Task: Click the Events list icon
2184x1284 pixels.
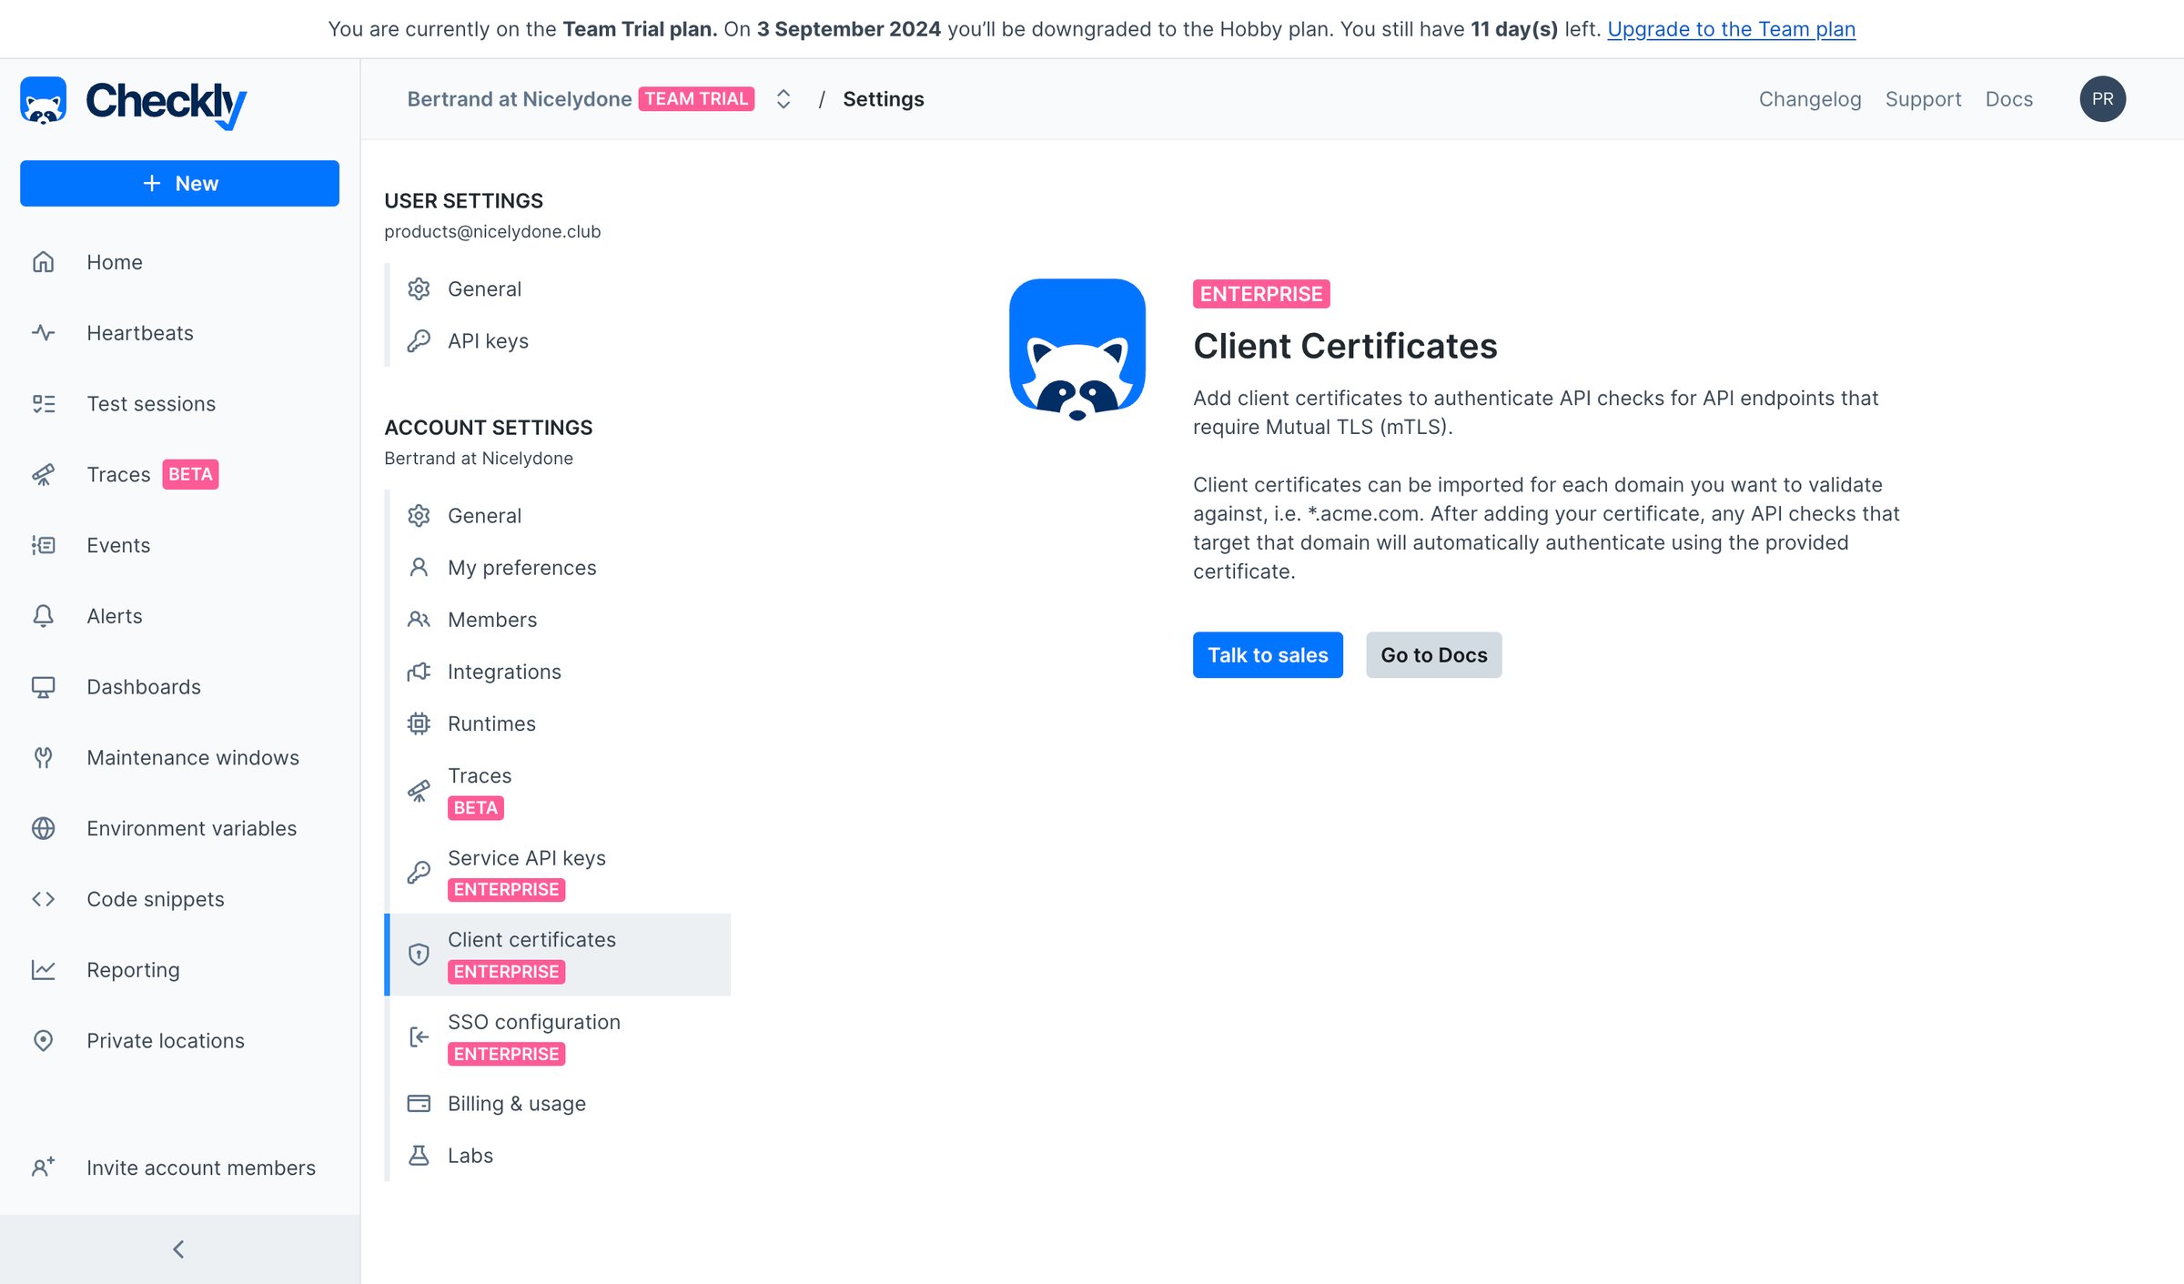Action: click(43, 545)
